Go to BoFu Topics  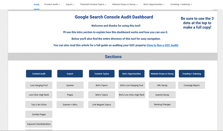tap(102, 85)
